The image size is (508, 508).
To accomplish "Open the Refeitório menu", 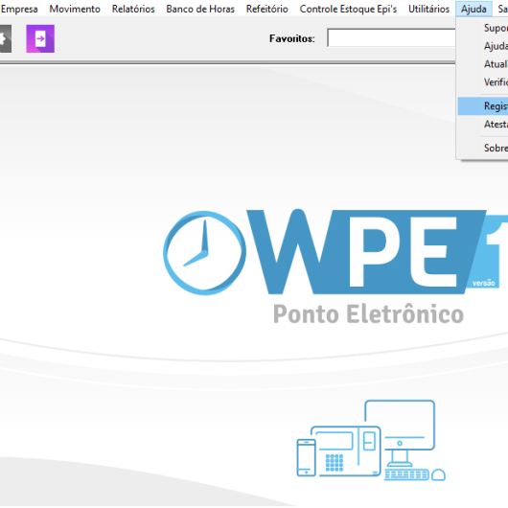I will [267, 9].
